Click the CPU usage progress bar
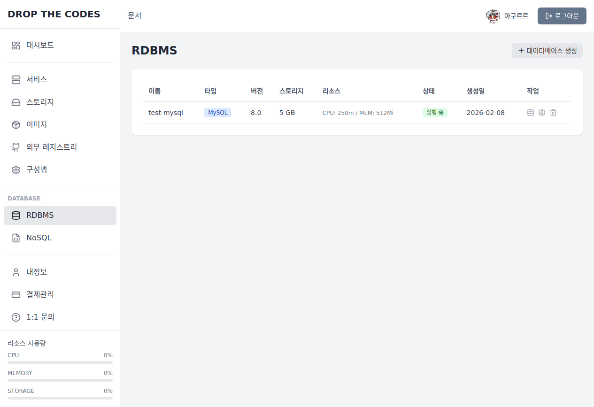 [x=60, y=363]
